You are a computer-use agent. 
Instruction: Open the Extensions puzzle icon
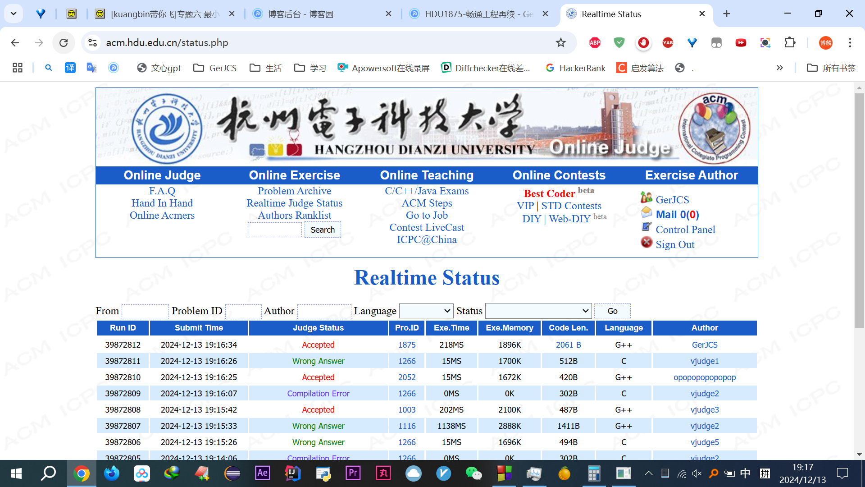790,43
